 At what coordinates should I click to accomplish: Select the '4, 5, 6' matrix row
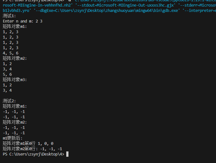point(10,53)
